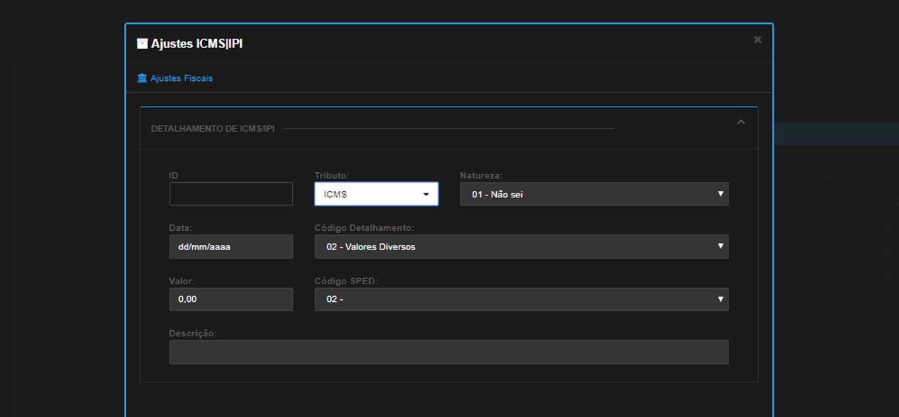The image size is (899, 417).
Task: Close the Ajustes ICMS|IPI dialog
Action: (758, 39)
